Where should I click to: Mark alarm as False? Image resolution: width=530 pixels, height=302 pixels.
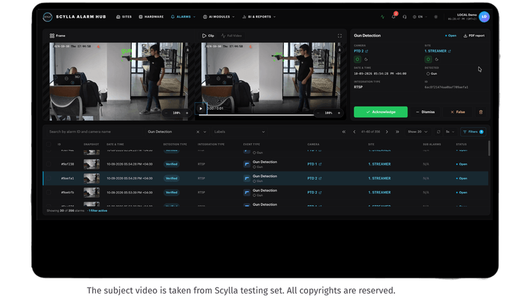pos(458,112)
